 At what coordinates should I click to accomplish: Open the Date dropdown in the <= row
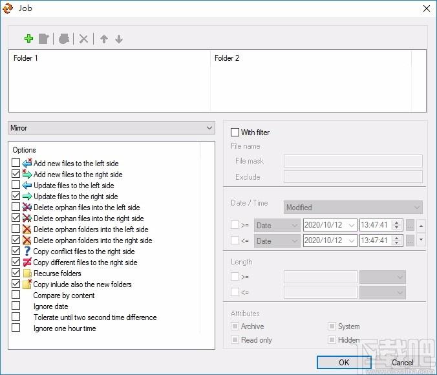(x=277, y=241)
